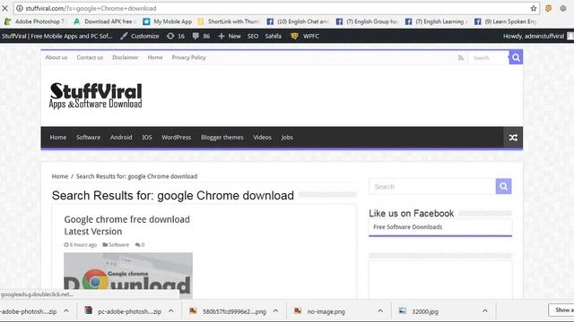
Task: Click the site info icon in address bar
Action: tap(20, 8)
